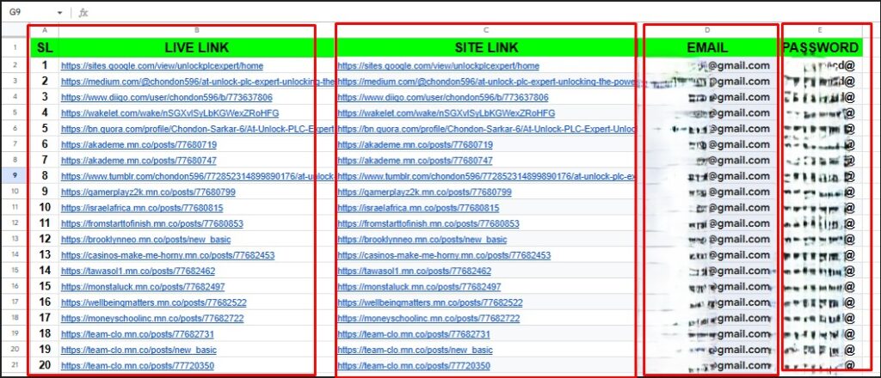Screen dimensions: 881x378
Task: Open the Name box dropdown arrow
Action: (59, 12)
